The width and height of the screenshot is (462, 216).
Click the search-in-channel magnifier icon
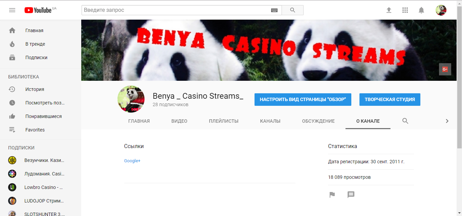pyautogui.click(x=405, y=121)
